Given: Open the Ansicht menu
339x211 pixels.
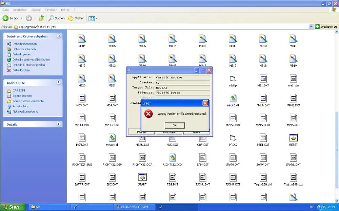Looking at the screenshot, I should (x=36, y=10).
